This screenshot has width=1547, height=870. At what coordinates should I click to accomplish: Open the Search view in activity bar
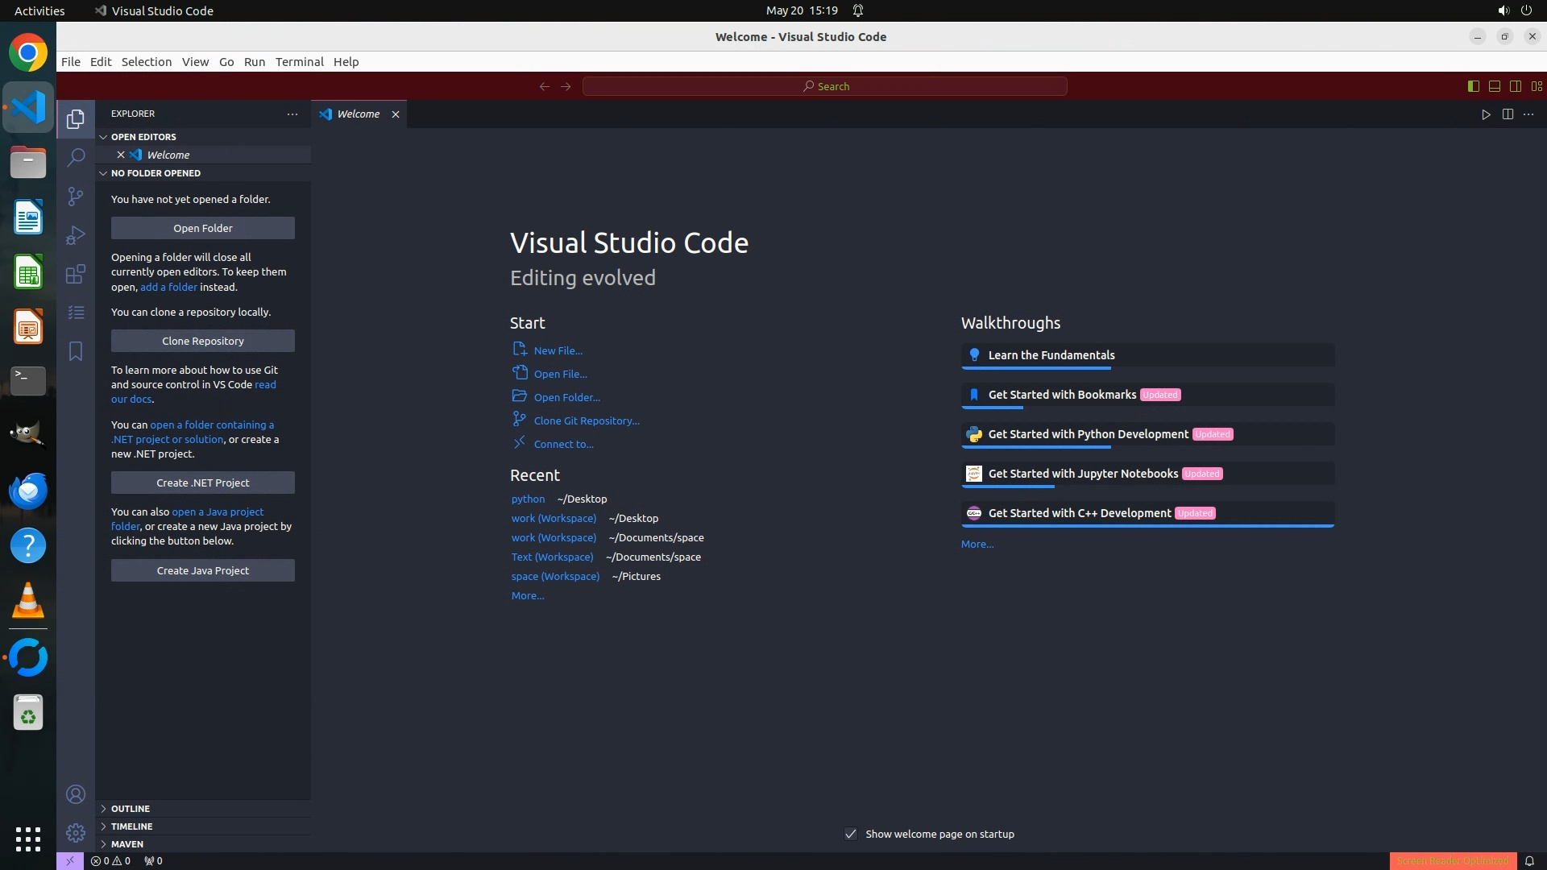(76, 157)
